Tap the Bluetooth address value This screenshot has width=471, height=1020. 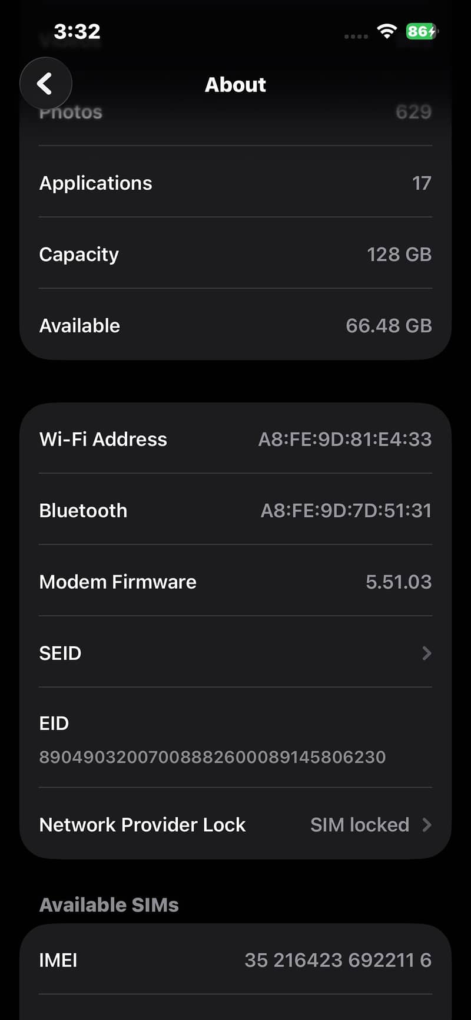(346, 510)
